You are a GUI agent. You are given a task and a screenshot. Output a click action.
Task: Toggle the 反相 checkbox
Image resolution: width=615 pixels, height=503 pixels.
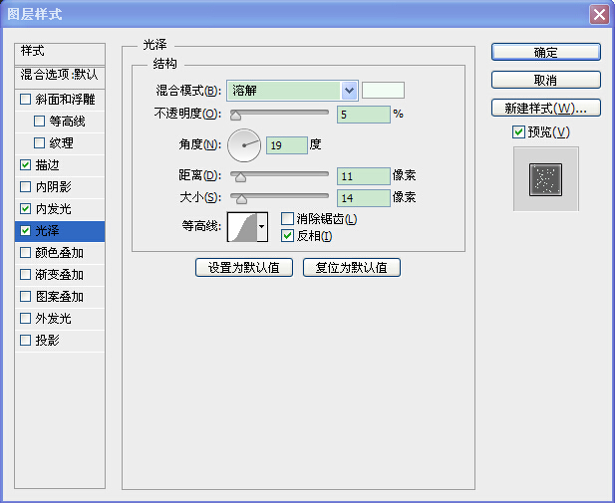(287, 236)
